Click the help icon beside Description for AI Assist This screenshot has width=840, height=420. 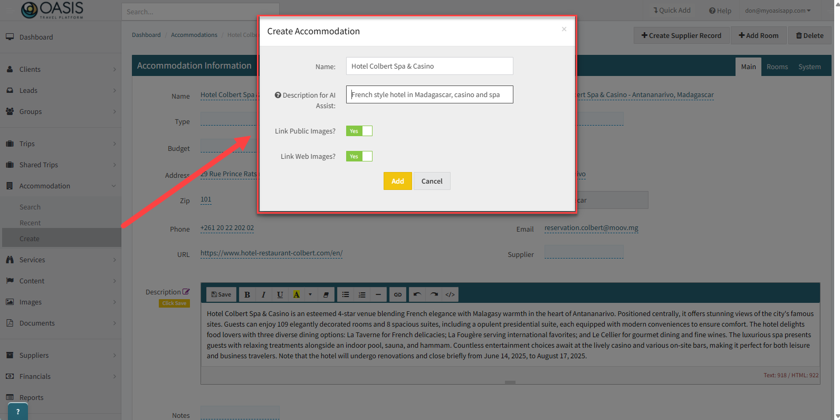point(278,95)
